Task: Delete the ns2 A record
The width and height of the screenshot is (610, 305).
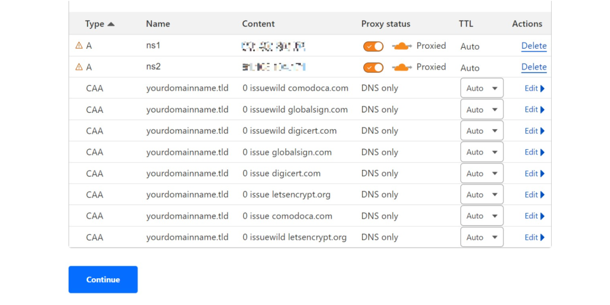Action: 534,67
